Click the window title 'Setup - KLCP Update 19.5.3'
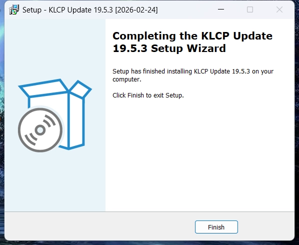299x245 pixels. pos(67,10)
